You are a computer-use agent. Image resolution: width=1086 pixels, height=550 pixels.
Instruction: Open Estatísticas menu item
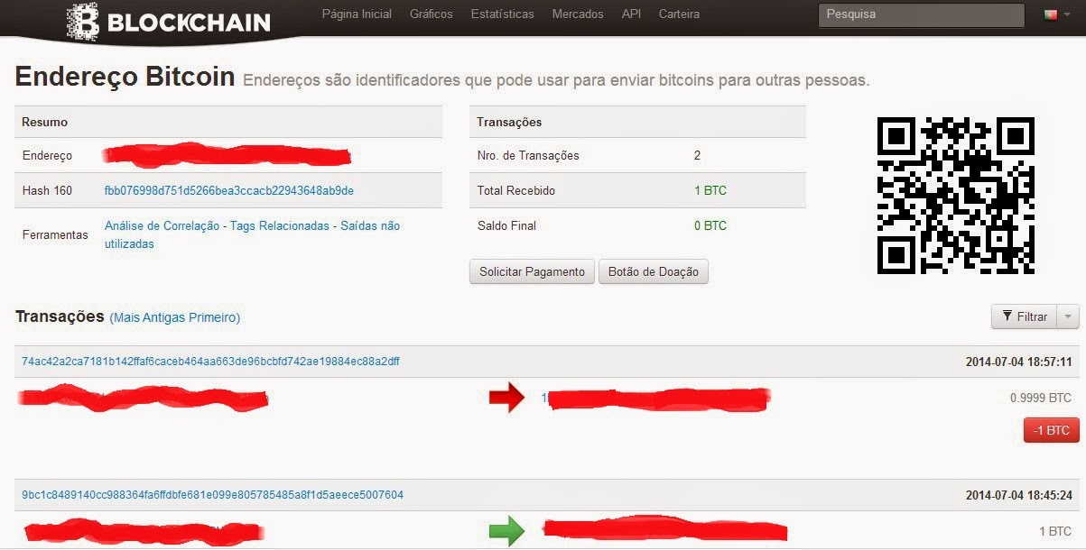click(502, 14)
